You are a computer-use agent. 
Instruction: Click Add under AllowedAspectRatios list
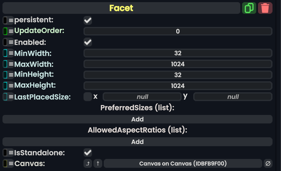point(137,142)
